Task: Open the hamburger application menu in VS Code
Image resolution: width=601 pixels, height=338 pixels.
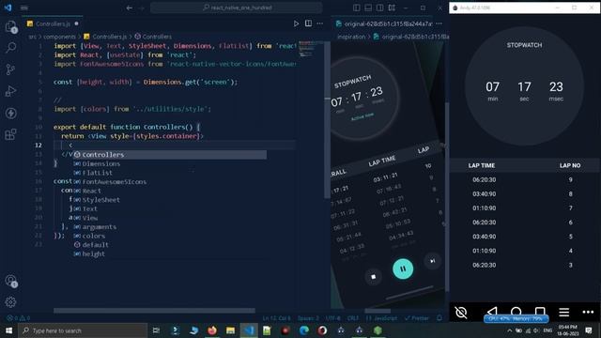Action: point(24,8)
